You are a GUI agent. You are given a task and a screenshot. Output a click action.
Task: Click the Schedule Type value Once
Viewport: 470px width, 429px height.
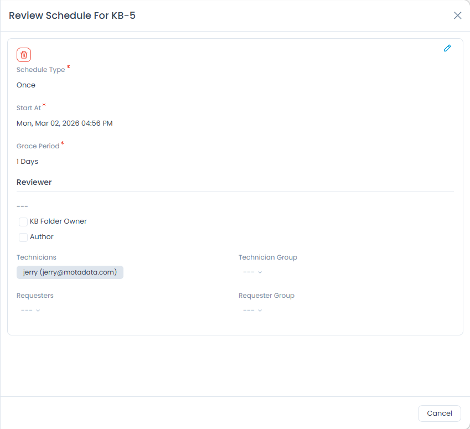[x=26, y=85]
